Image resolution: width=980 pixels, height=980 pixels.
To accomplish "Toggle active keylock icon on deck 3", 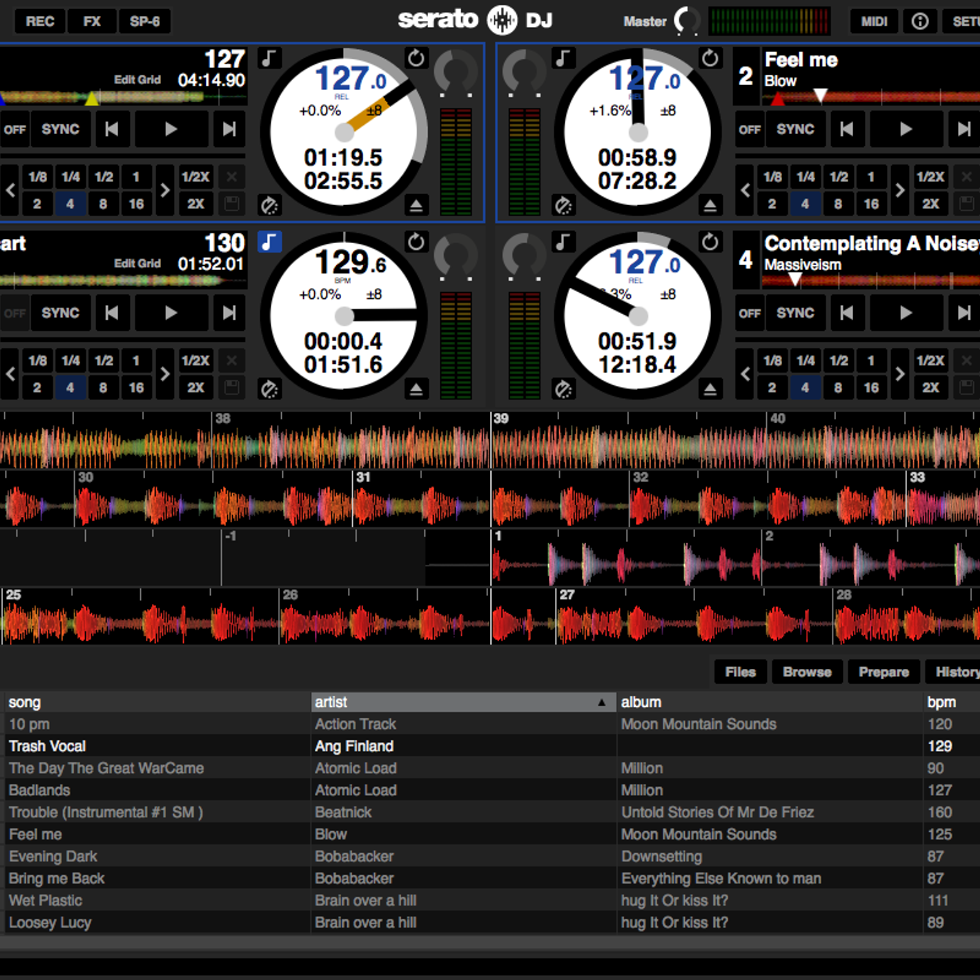I will point(269,242).
